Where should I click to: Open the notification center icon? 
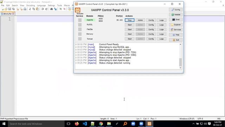click(x=210, y=124)
